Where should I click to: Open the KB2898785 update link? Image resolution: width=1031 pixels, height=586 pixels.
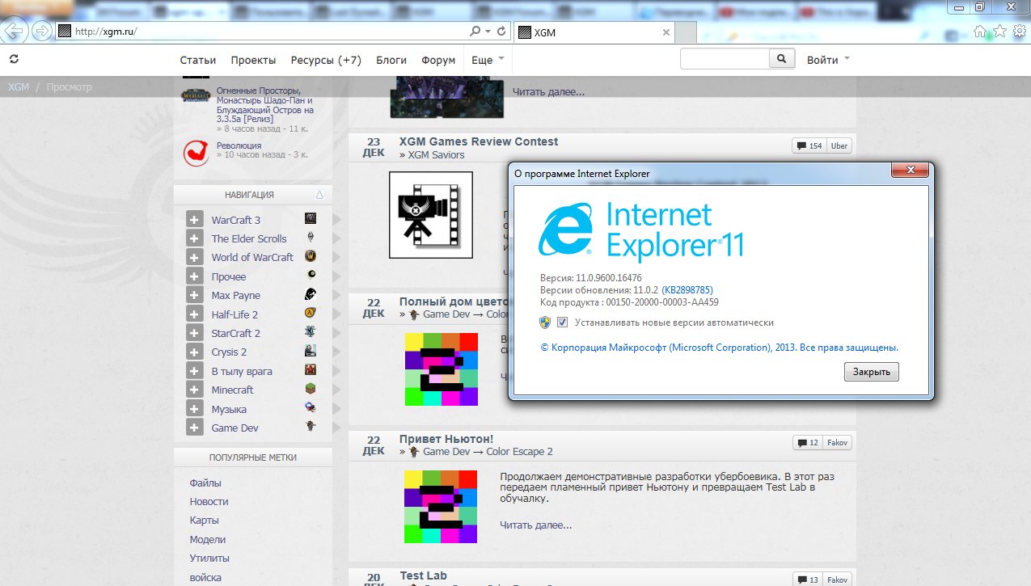[x=687, y=290]
